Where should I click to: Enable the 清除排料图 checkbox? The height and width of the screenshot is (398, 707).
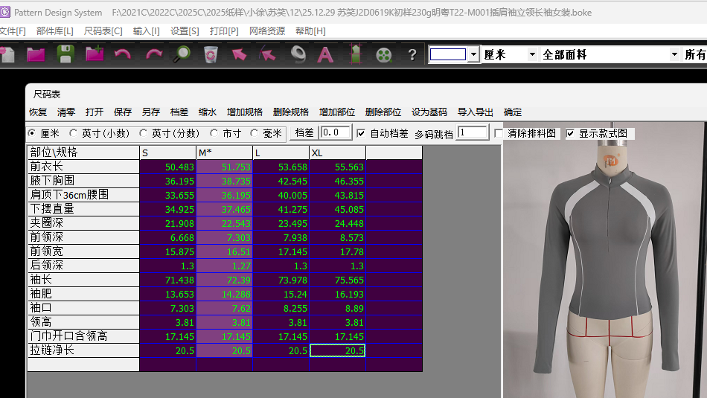tap(499, 133)
